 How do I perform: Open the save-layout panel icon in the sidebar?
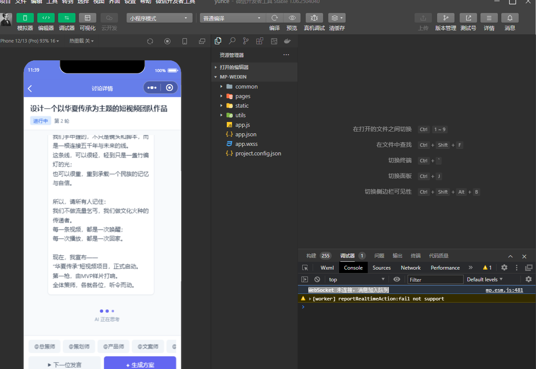click(274, 41)
